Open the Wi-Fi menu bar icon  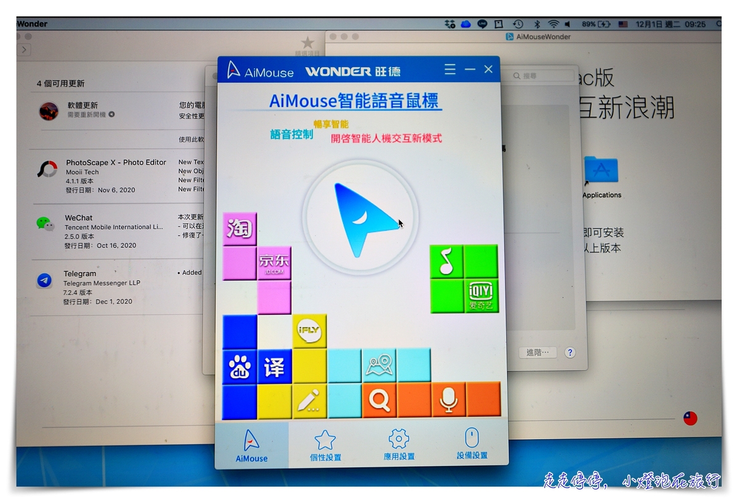(x=553, y=24)
